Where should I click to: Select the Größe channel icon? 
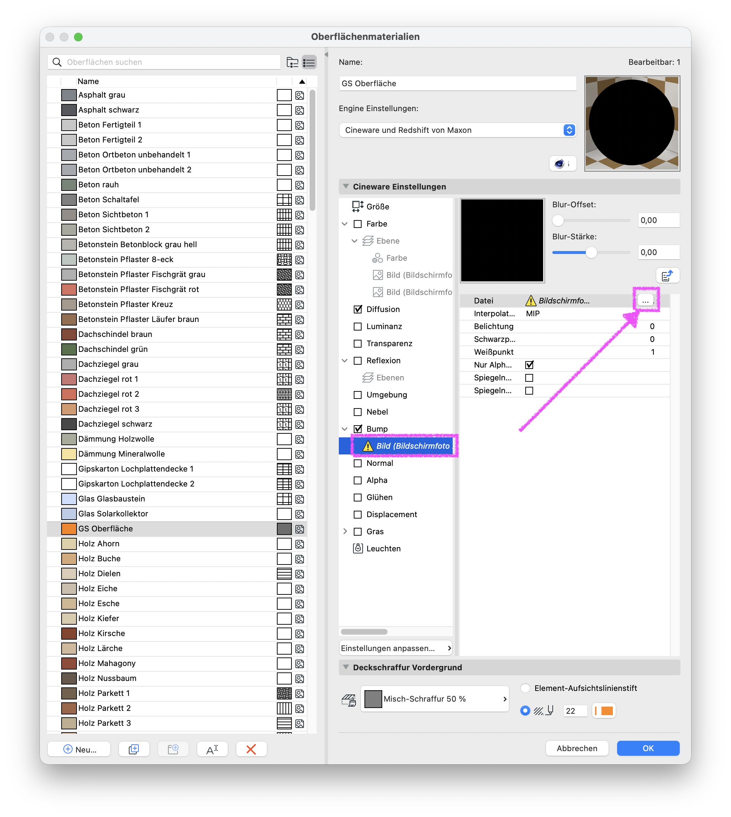coord(357,207)
